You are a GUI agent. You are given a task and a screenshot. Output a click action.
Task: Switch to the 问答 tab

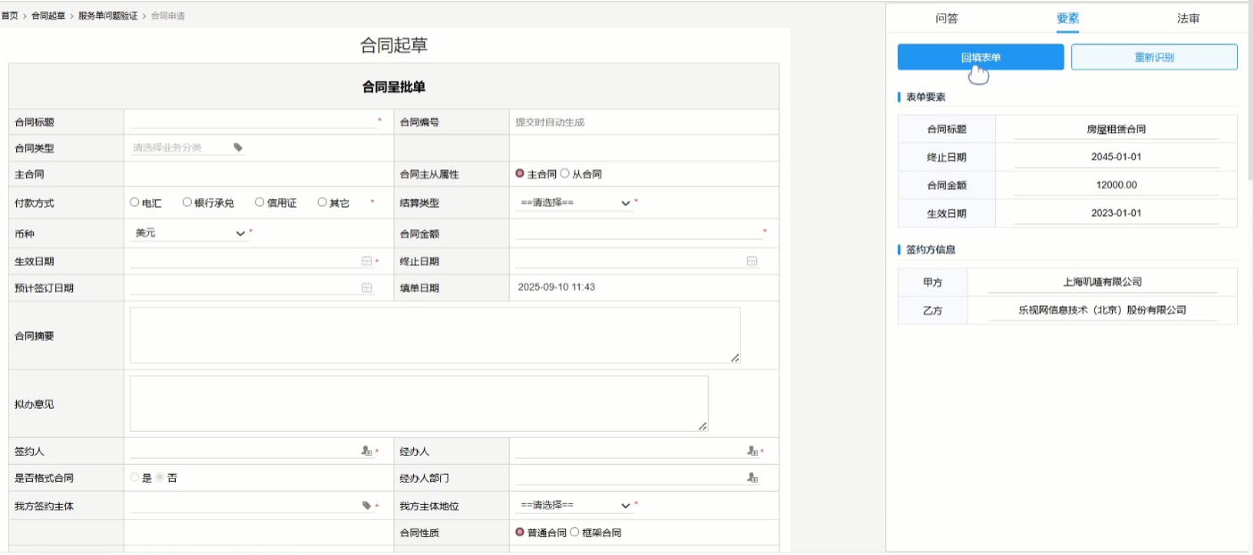pyautogui.click(x=947, y=18)
